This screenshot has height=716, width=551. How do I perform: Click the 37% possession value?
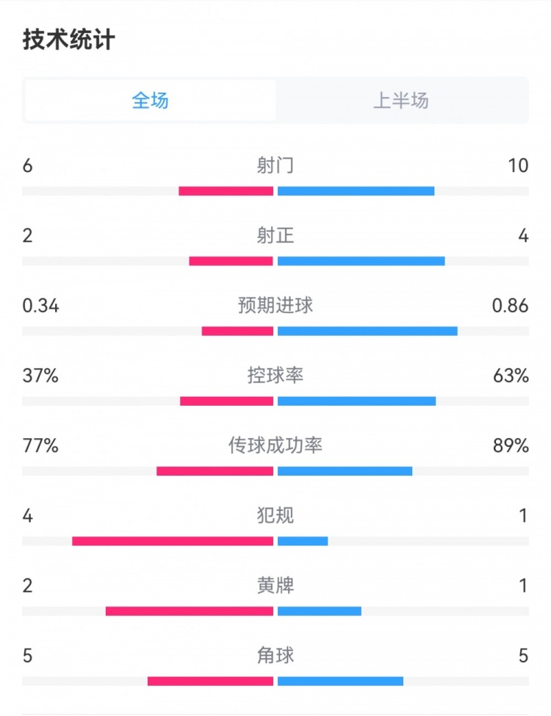pyautogui.click(x=40, y=376)
